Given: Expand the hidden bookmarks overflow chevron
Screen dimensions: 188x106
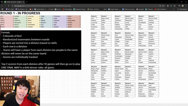Looking at the screenshot, I should pyautogui.click(x=174, y=9).
